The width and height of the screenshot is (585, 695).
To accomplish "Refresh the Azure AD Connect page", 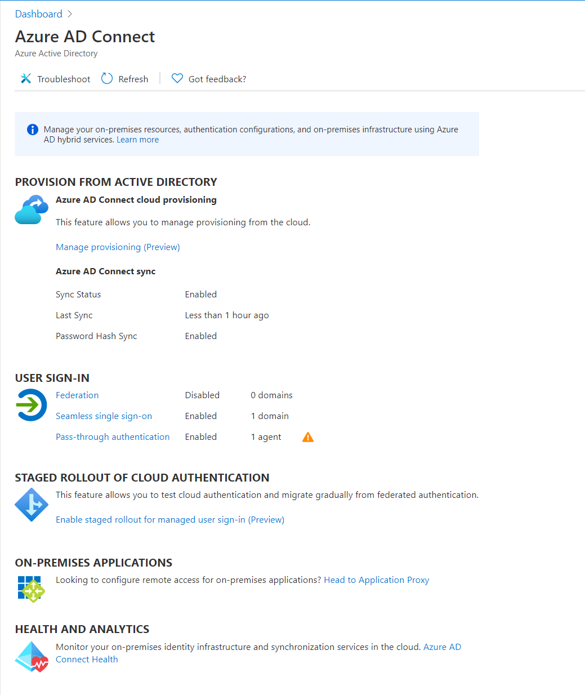I will (124, 79).
